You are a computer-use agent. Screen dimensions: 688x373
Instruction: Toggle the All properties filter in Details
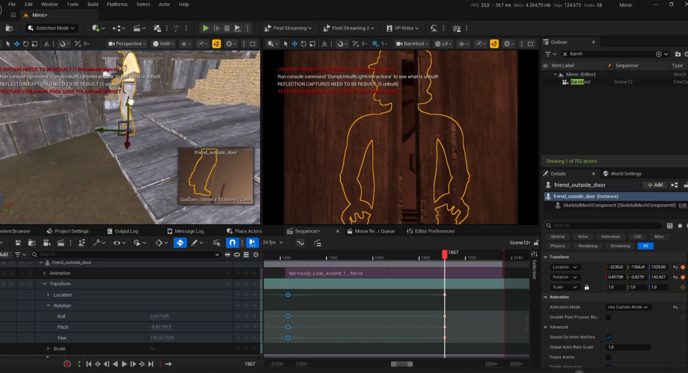pos(645,246)
